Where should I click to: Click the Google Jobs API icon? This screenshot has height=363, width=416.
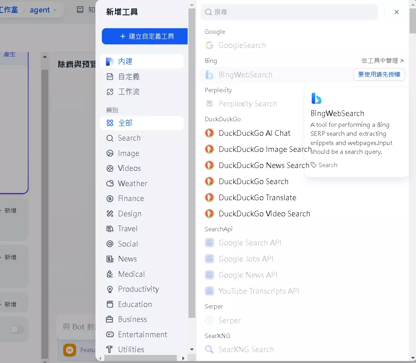point(209,259)
